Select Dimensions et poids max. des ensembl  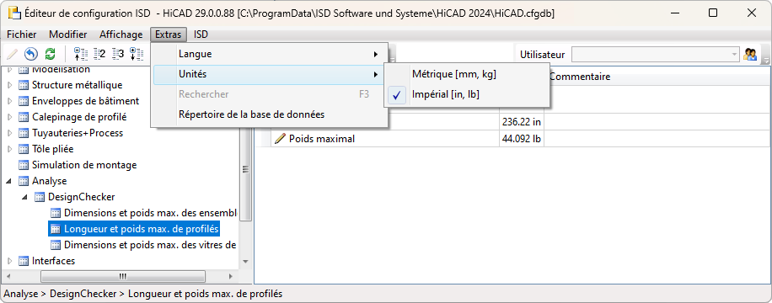click(x=151, y=213)
